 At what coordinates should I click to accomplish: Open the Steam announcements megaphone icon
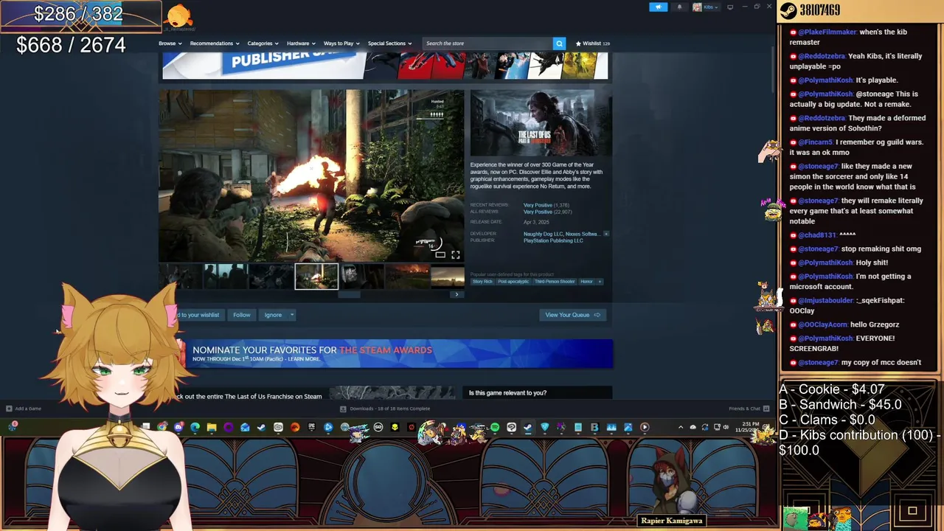tap(658, 7)
